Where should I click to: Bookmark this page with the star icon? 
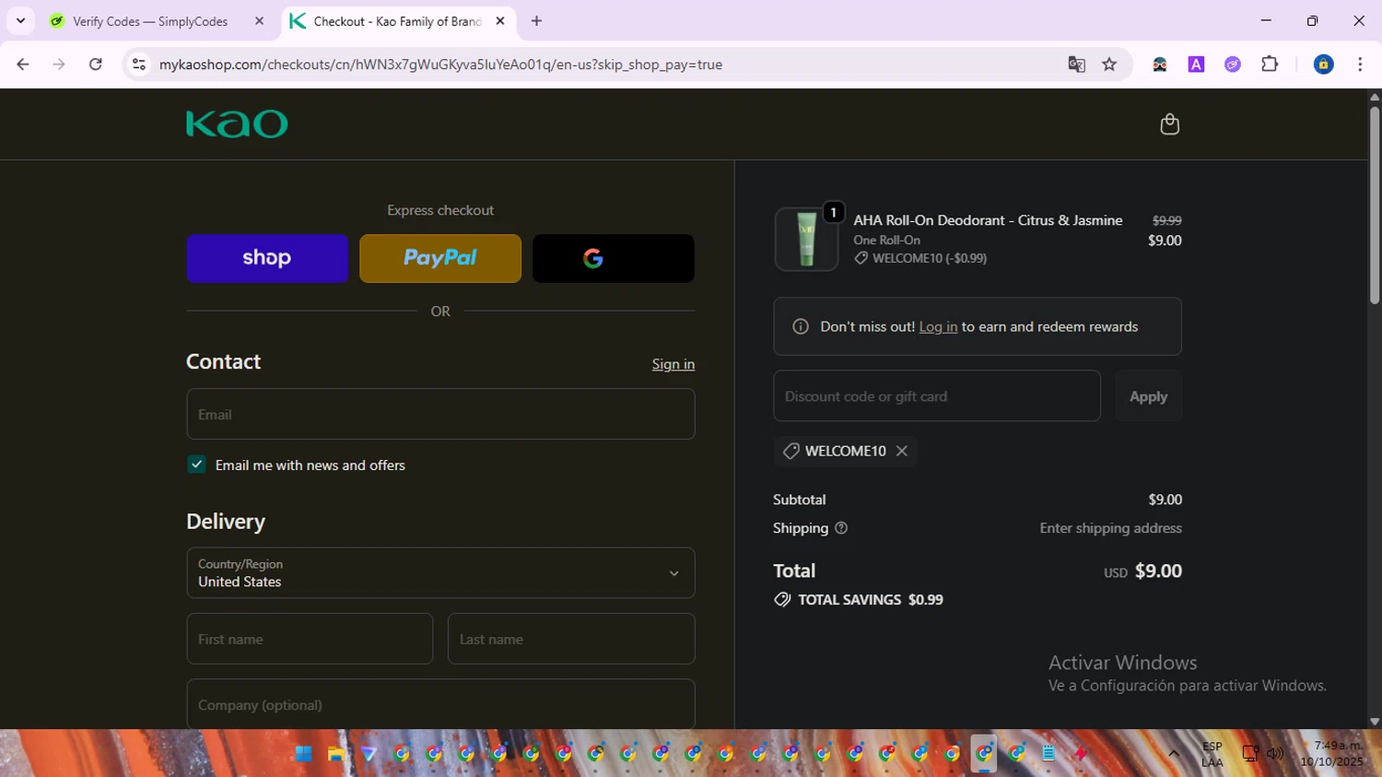(x=1109, y=65)
